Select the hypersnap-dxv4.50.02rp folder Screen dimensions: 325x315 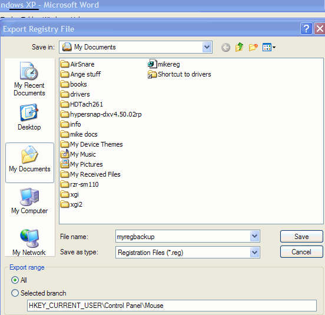101,114
